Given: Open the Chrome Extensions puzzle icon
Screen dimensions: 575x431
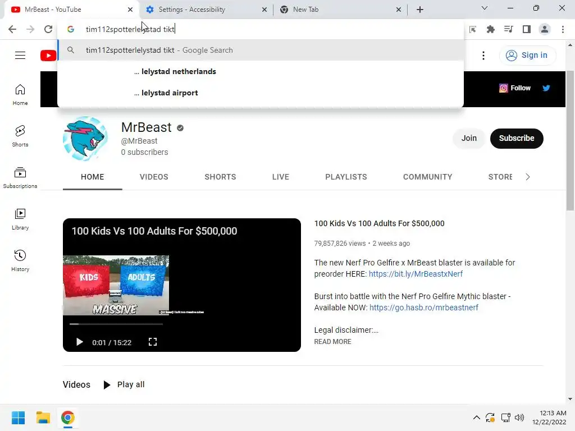Looking at the screenshot, I should point(490,29).
